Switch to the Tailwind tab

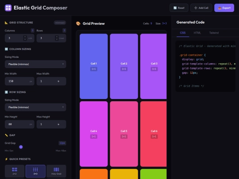[x=214, y=33]
